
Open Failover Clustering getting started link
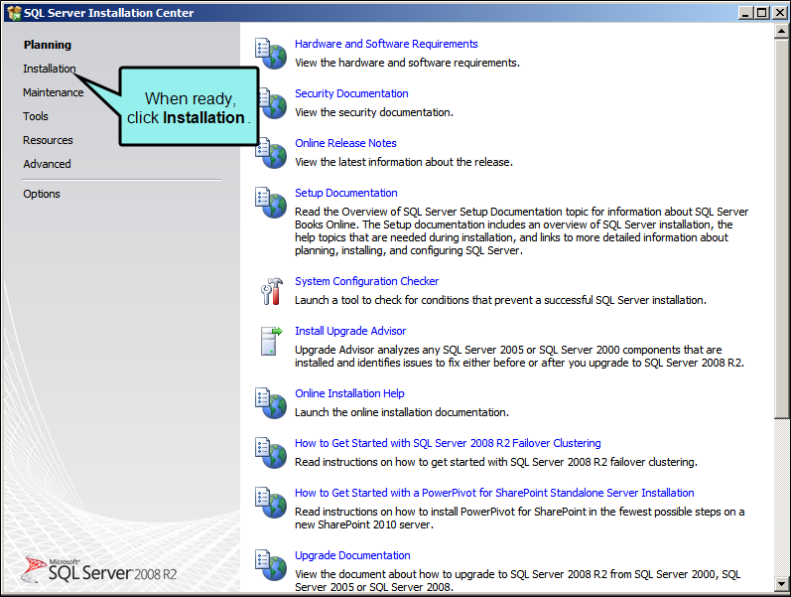448,443
